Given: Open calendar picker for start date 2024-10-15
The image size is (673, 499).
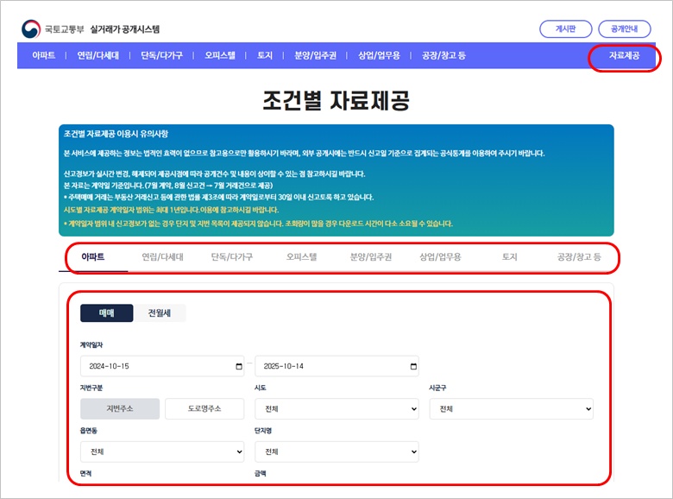Looking at the screenshot, I should pos(239,366).
